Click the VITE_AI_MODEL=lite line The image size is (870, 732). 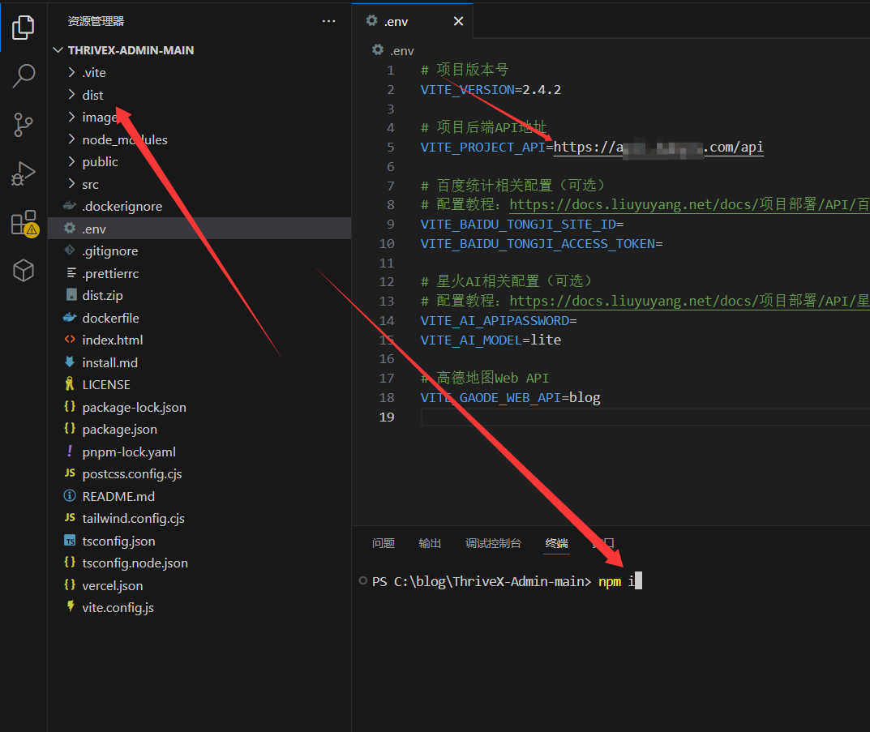coord(491,340)
